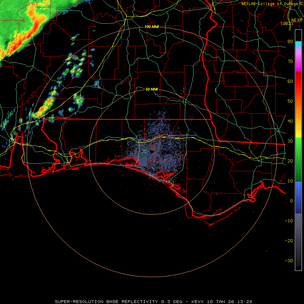The image size is (304, 304).
Task: Select the 0 value on dBZ scale
Action: click(292, 201)
